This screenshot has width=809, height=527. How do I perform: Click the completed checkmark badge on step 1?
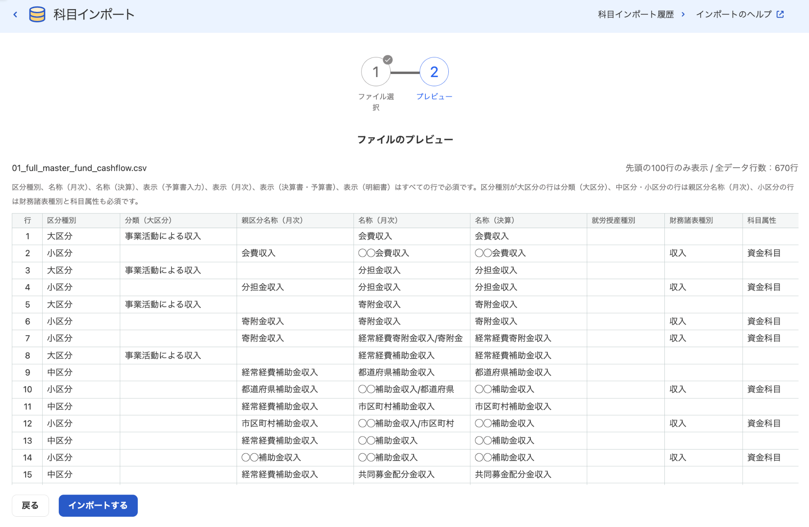tap(388, 60)
